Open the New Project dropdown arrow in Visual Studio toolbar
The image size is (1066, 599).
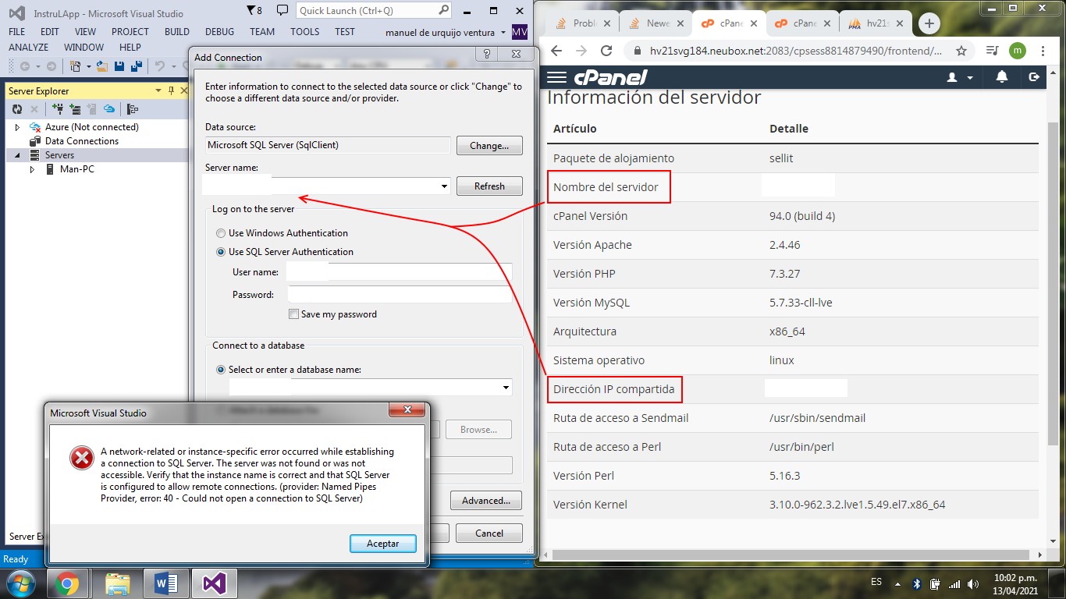point(88,67)
